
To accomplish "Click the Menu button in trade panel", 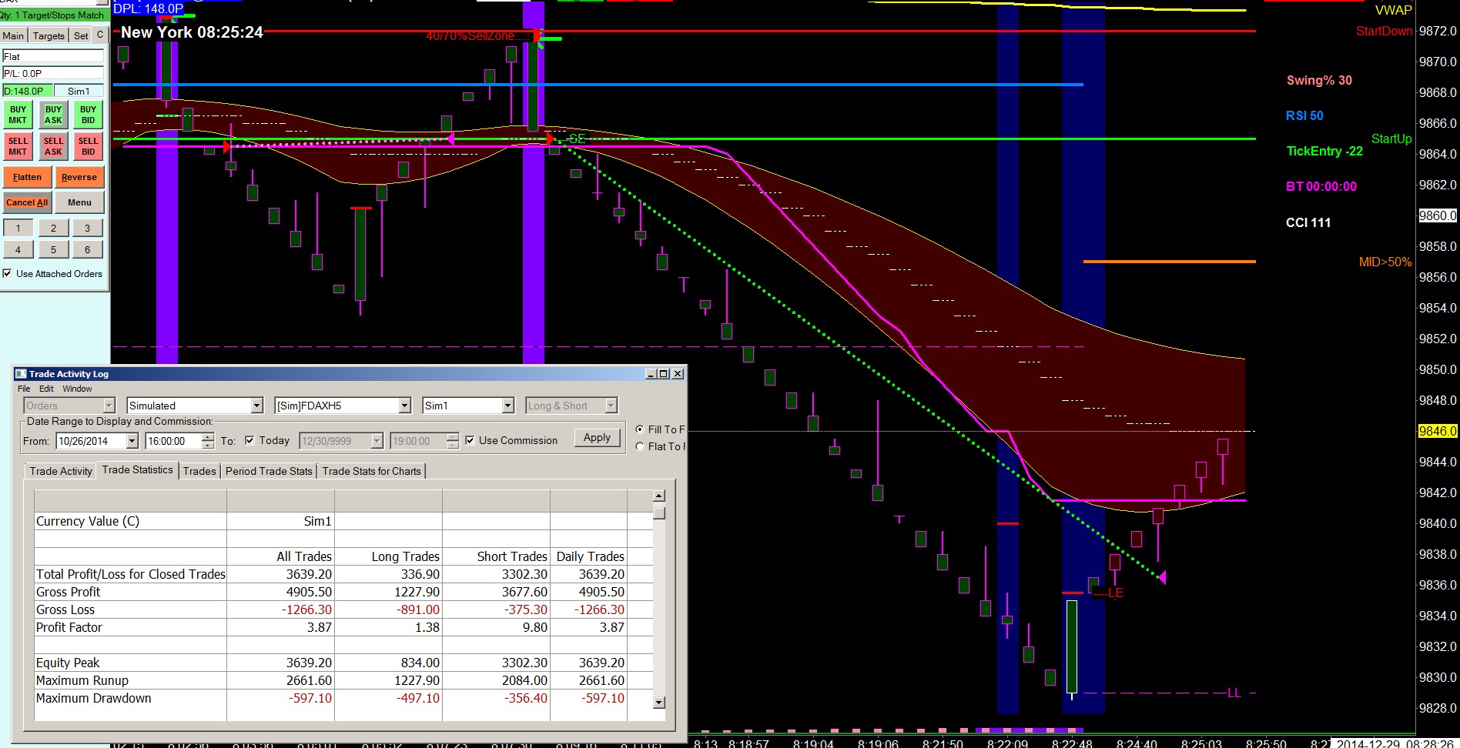I will point(79,202).
